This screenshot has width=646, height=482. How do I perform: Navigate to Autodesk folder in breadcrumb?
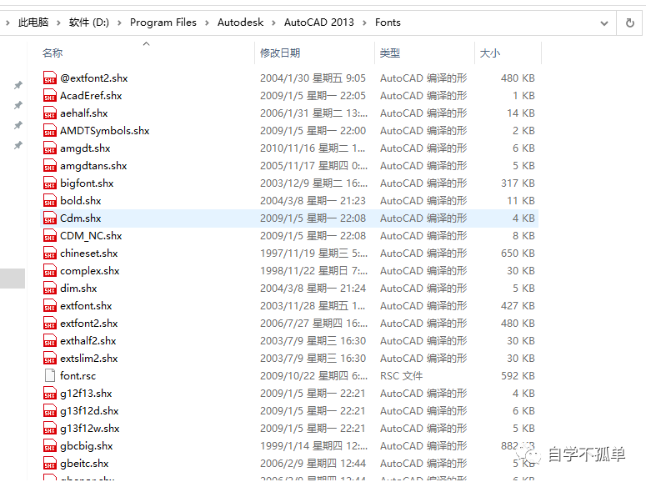coord(241,23)
